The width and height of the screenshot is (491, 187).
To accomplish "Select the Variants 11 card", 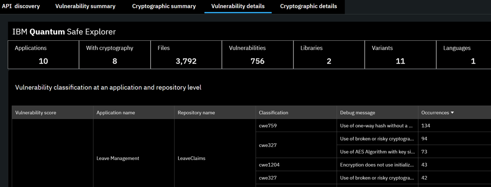I will [400, 55].
